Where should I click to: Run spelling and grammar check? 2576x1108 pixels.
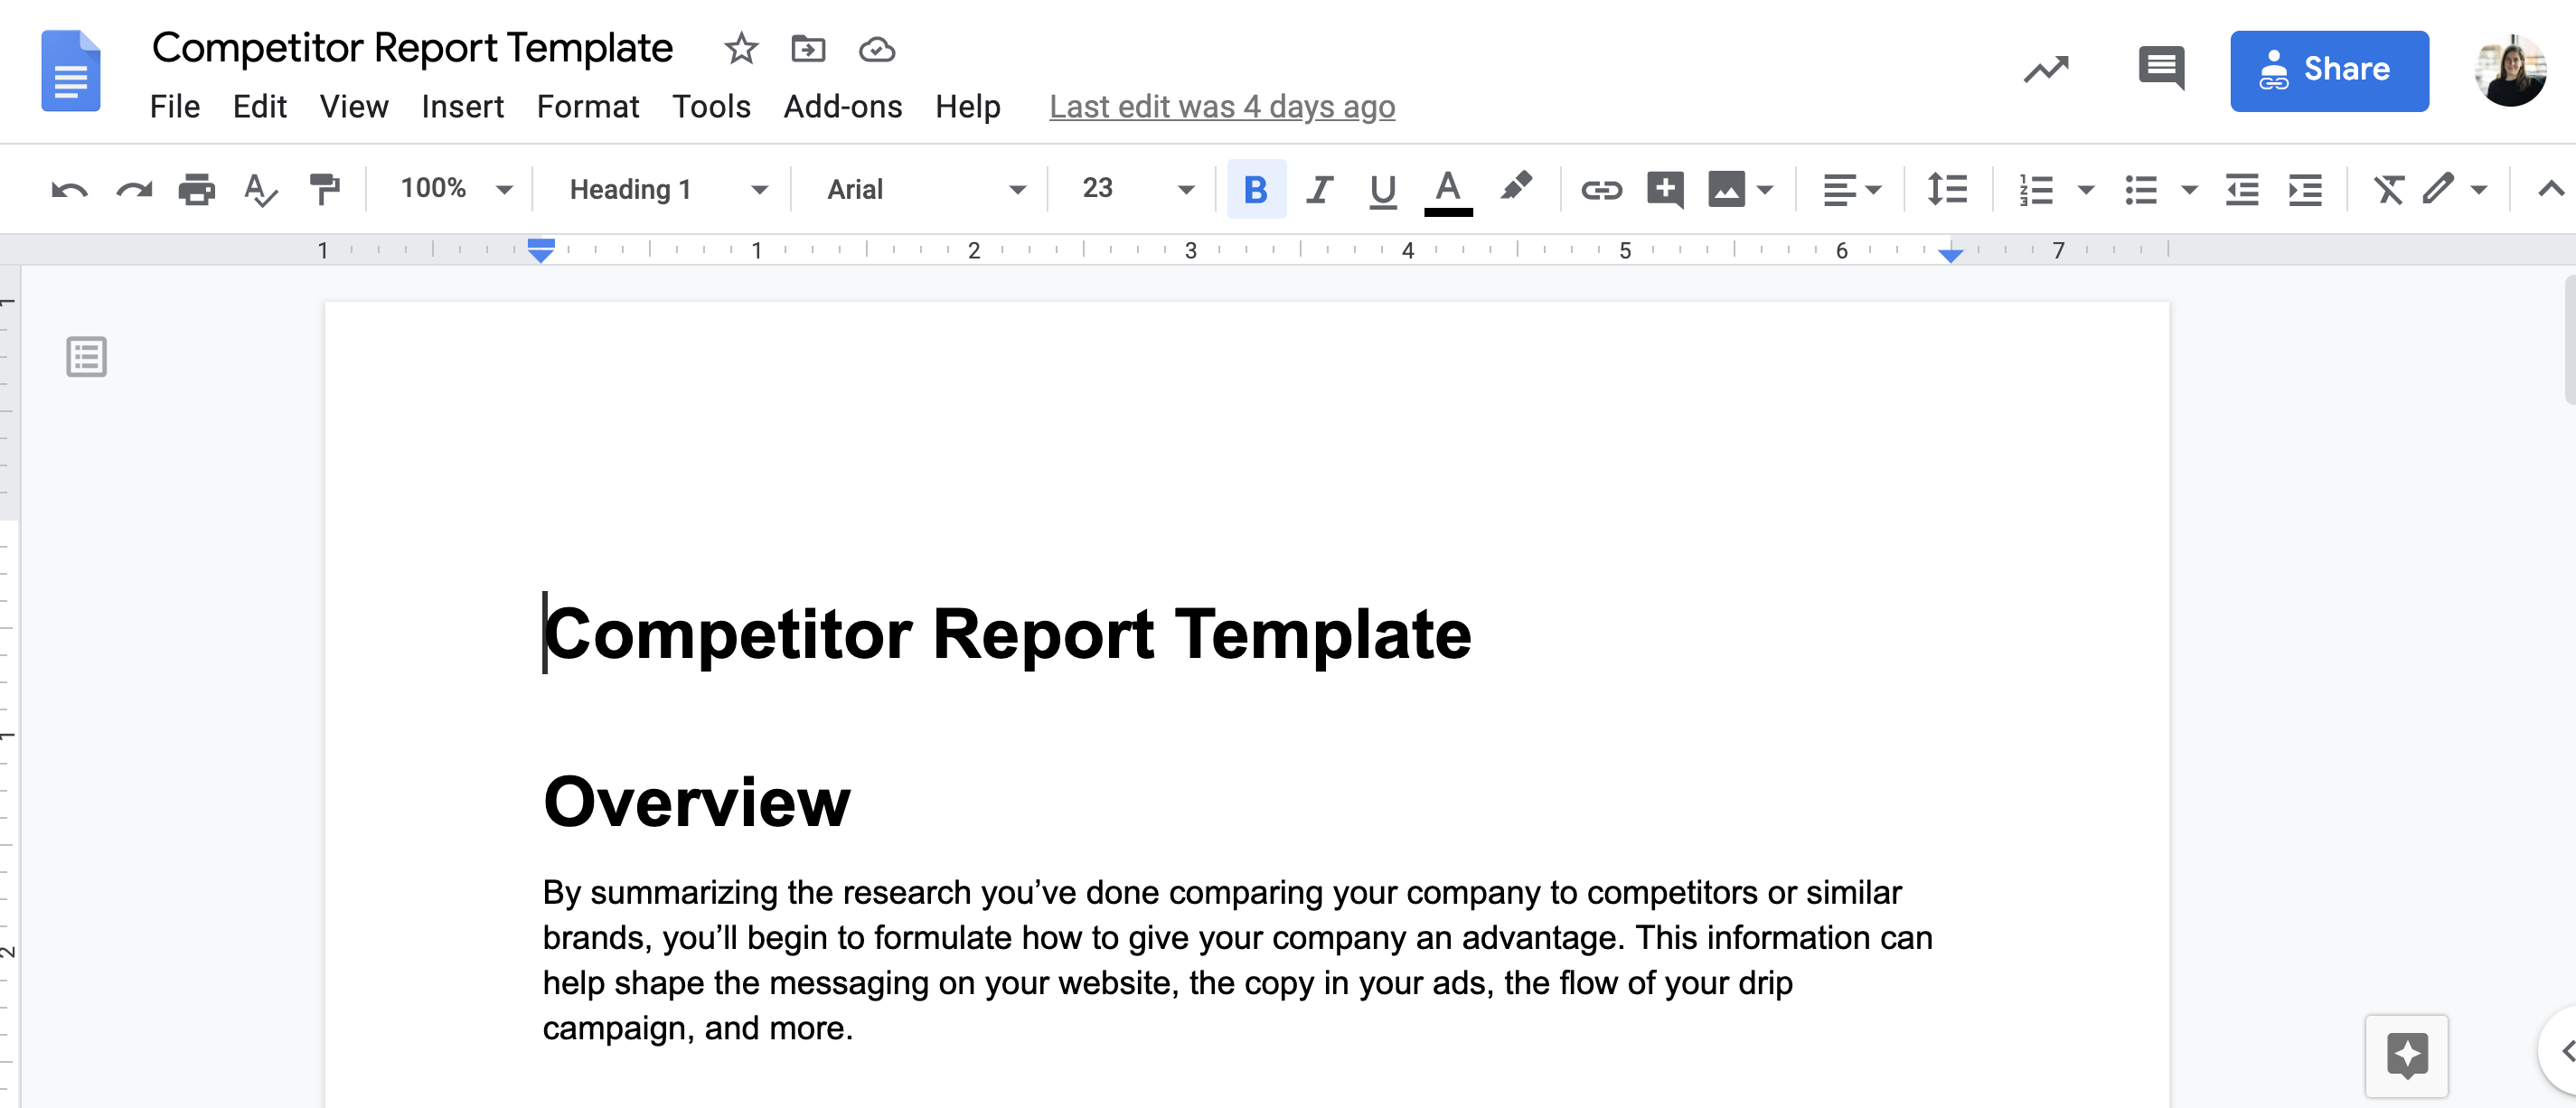260,189
